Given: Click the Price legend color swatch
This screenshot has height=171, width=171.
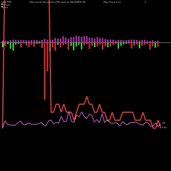Looking at the screenshot, I should (2, 7).
